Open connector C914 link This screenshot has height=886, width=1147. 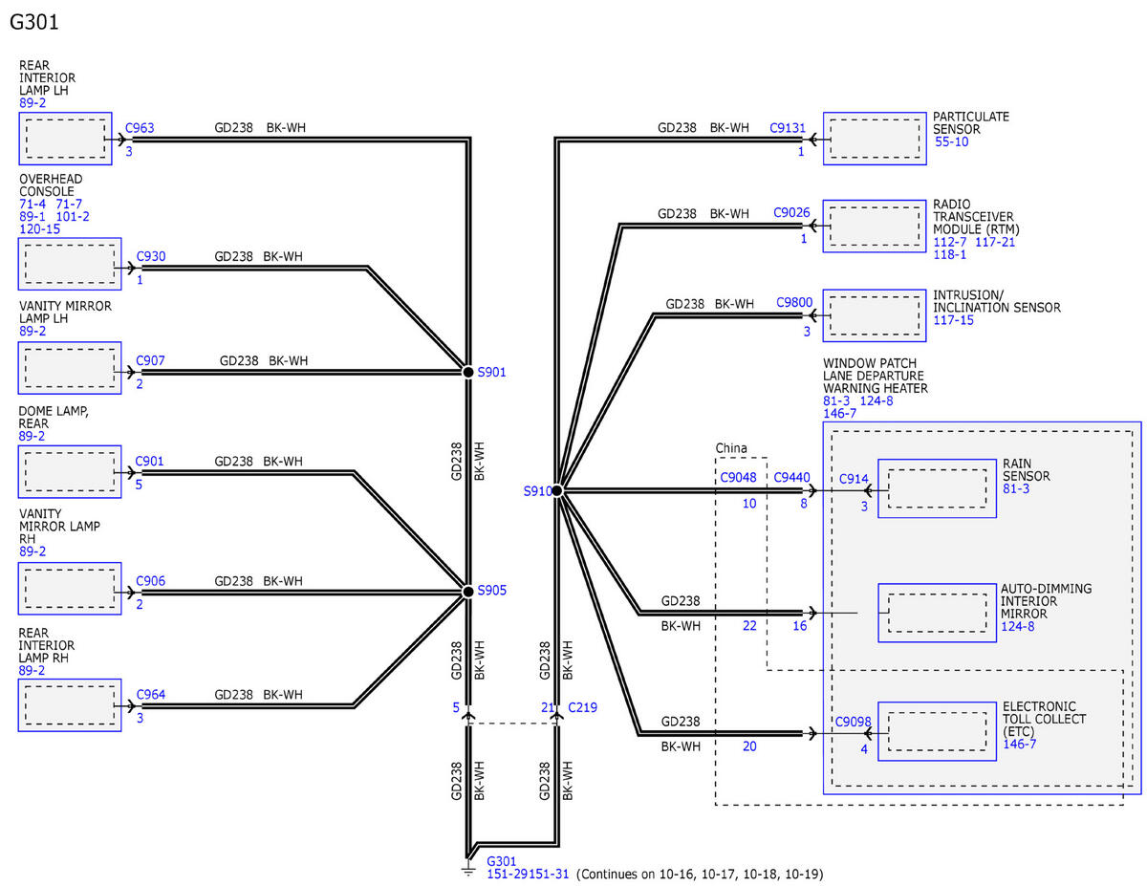click(x=854, y=479)
